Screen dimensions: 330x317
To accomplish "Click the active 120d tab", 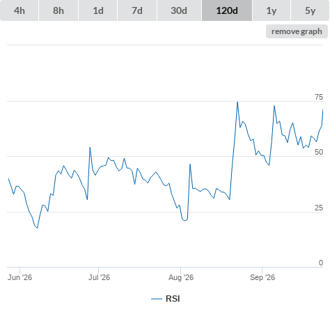I will tap(227, 10).
